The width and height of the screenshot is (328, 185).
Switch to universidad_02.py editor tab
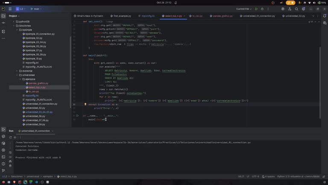[x=293, y=16]
